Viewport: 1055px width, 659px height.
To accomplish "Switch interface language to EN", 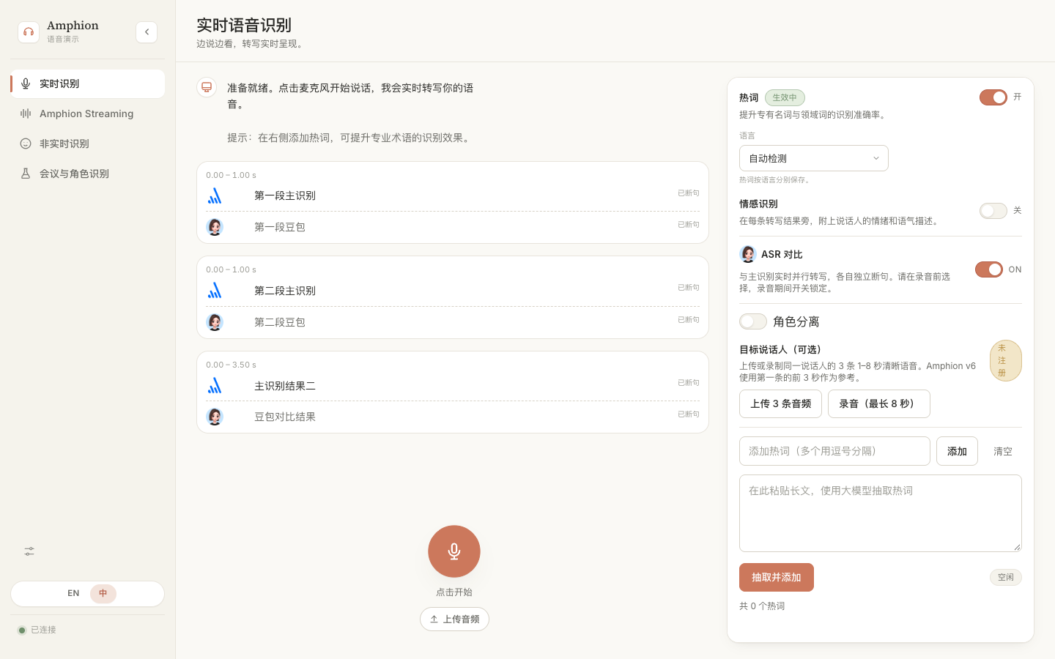I will pos(73,594).
